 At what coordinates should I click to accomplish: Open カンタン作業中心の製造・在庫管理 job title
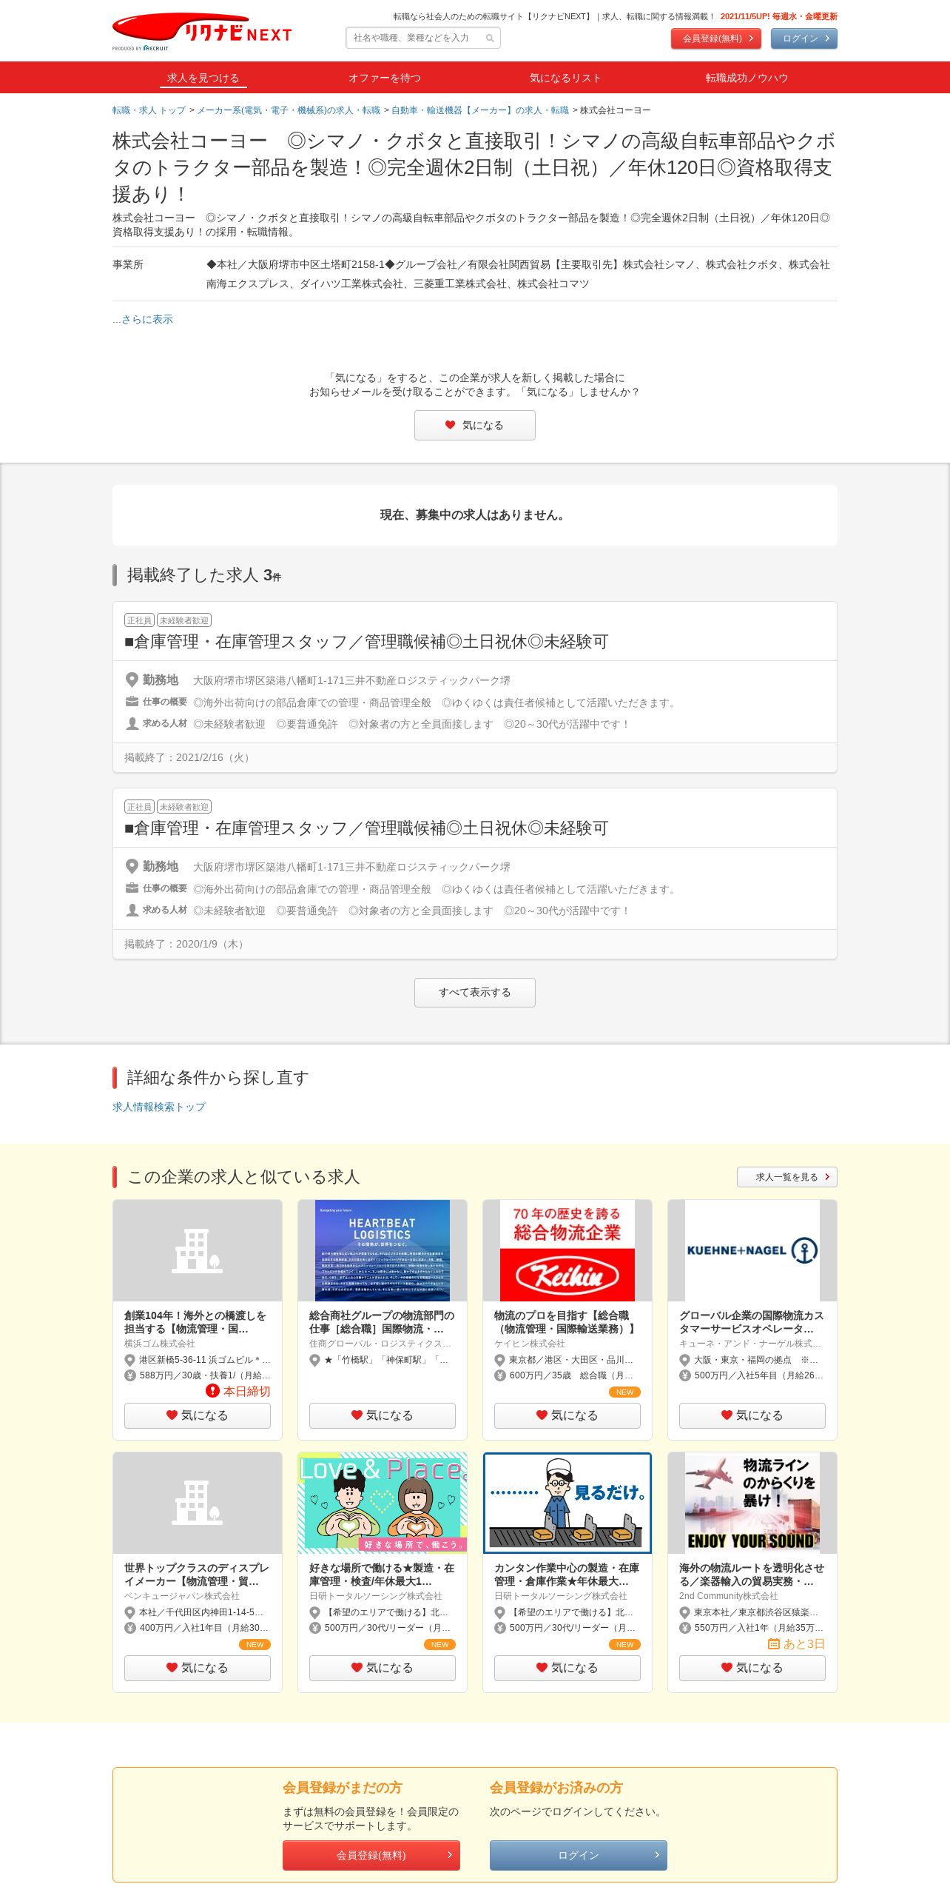point(567,1575)
